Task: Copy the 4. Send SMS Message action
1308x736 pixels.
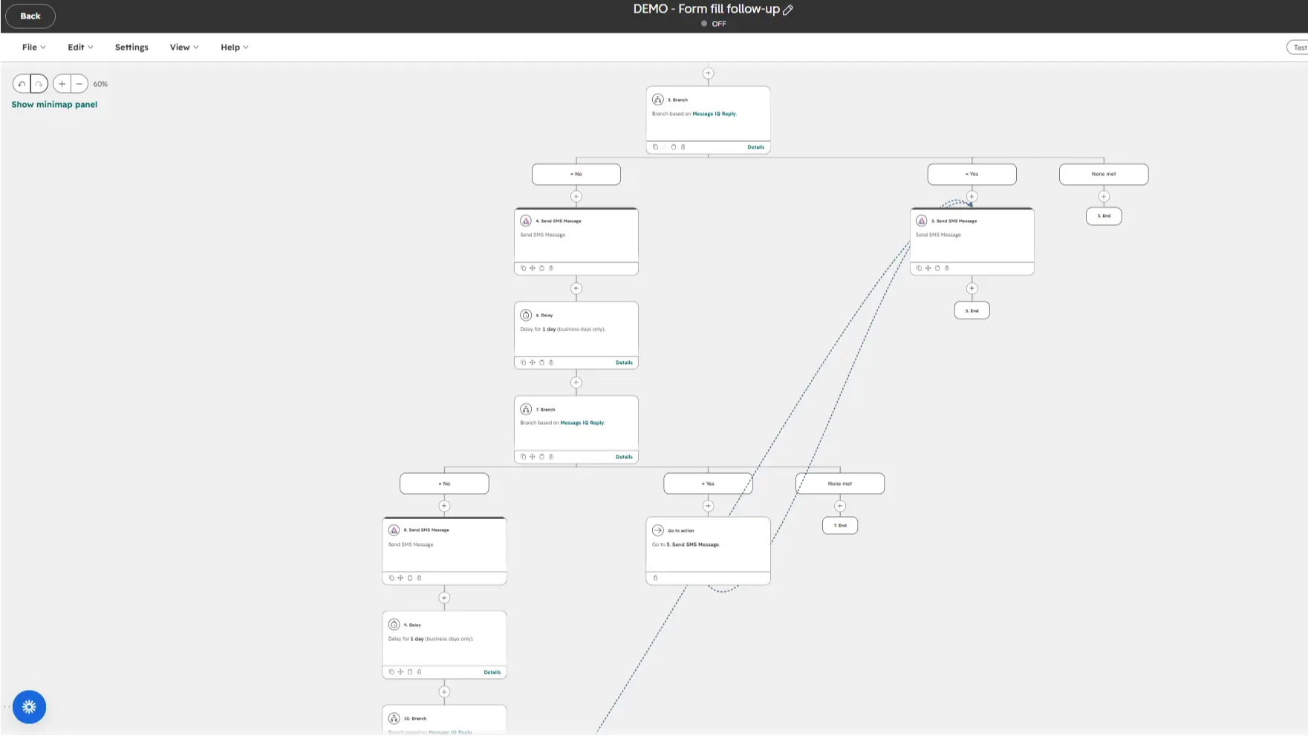Action: click(x=523, y=268)
